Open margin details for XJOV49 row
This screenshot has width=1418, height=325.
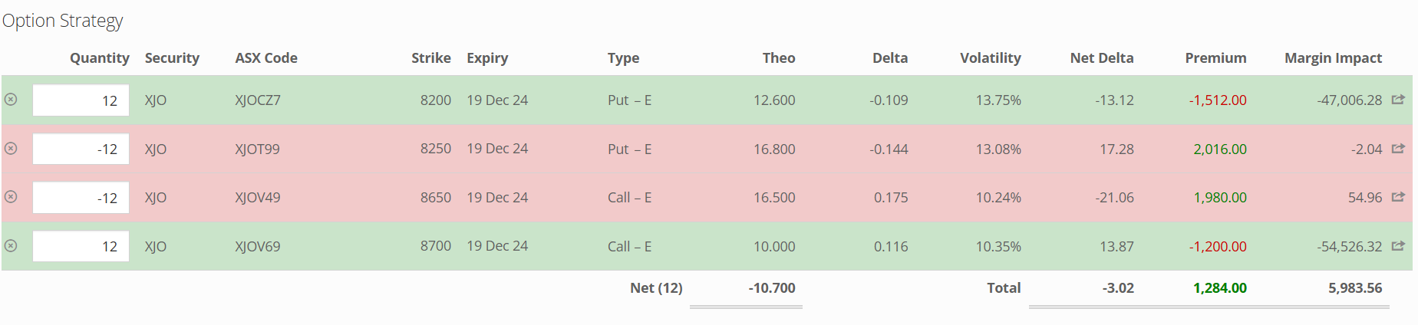tap(1398, 197)
